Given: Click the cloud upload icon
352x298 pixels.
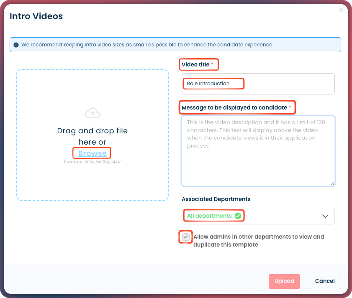Looking at the screenshot, I should (x=92, y=112).
